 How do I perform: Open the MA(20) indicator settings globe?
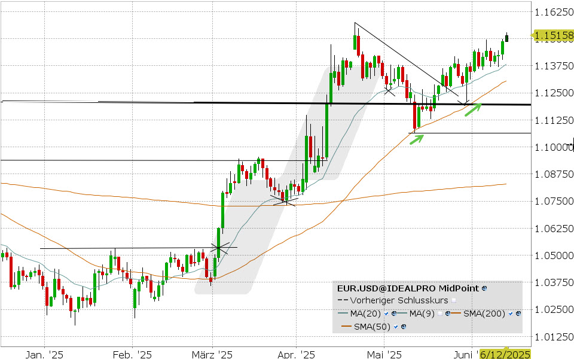(394, 314)
